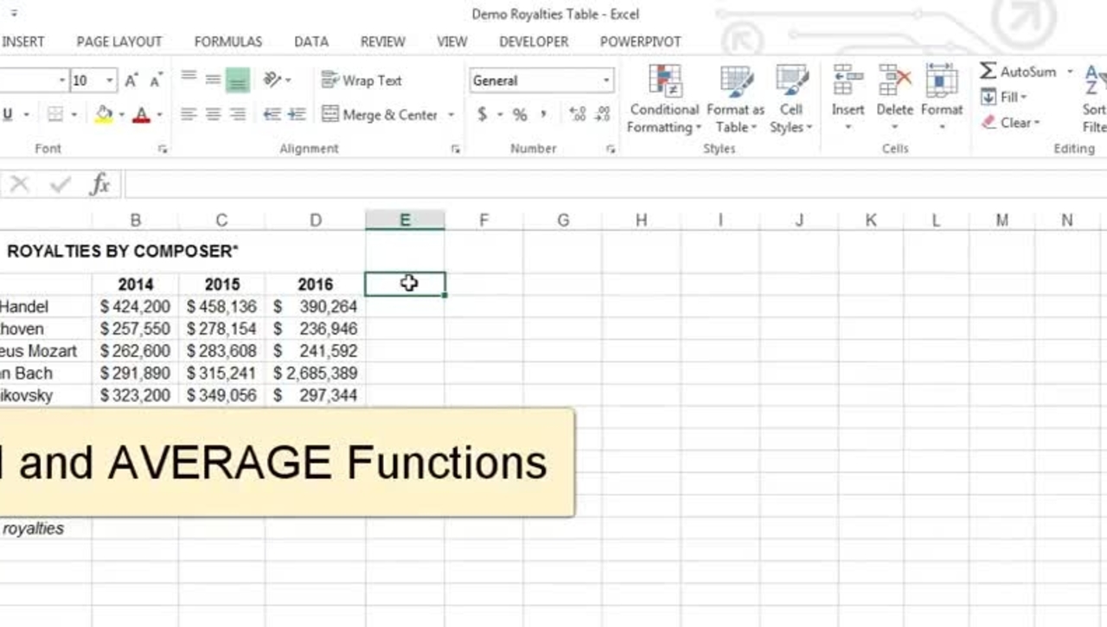1107x627 pixels.
Task: Toggle Wrap Text for the cell
Action: pos(362,80)
